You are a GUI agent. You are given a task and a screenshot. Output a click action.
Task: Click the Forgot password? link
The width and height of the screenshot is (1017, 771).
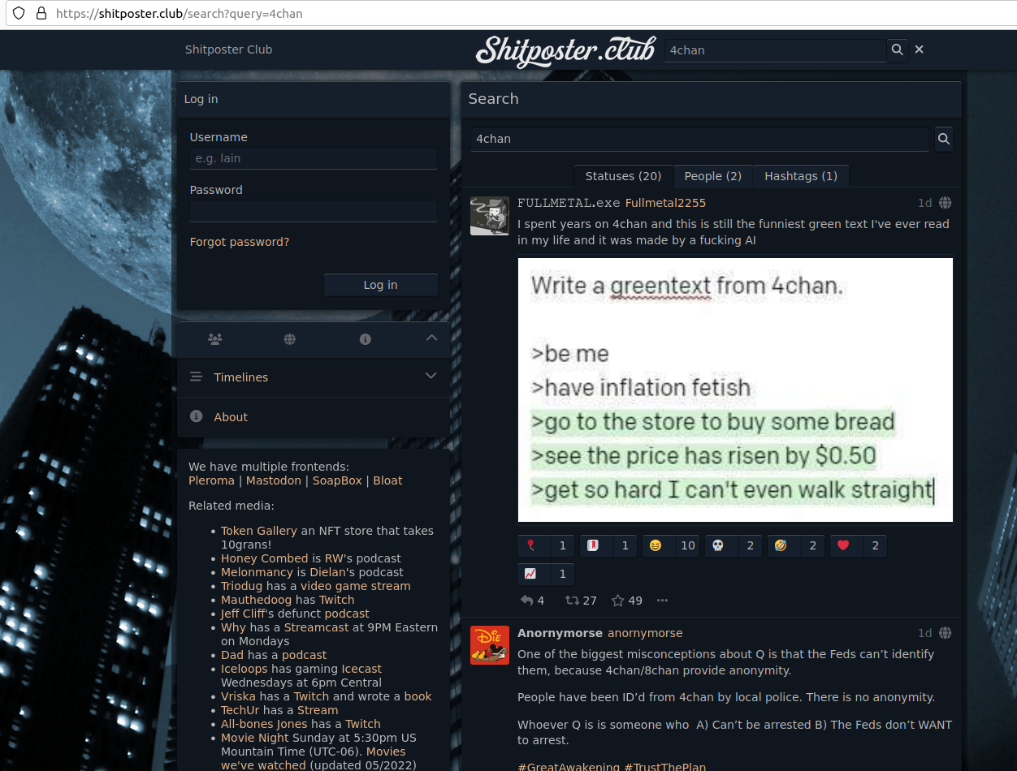pyautogui.click(x=240, y=242)
